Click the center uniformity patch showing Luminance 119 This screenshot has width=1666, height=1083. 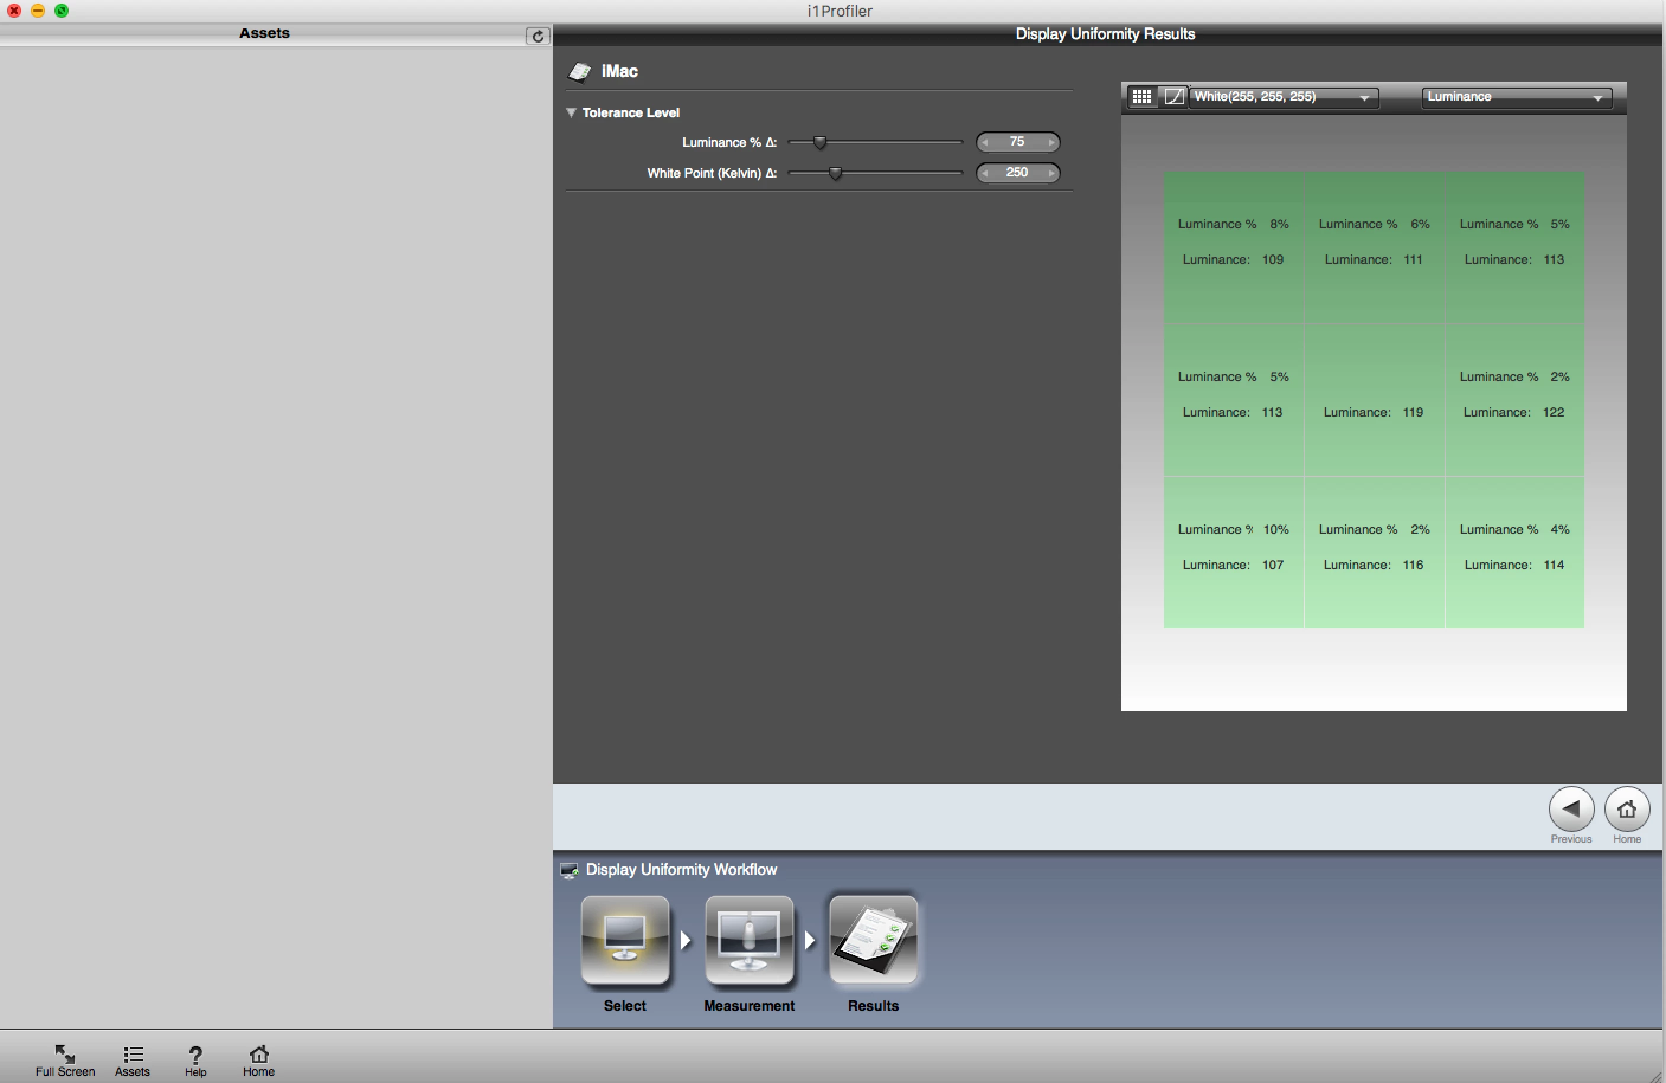tap(1374, 399)
